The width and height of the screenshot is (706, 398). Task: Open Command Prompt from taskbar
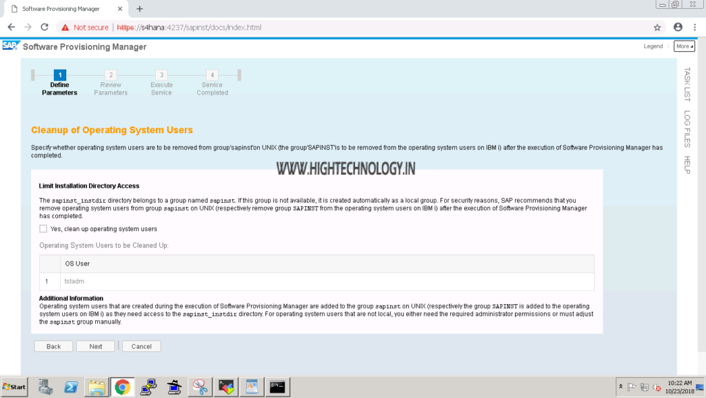[277, 387]
